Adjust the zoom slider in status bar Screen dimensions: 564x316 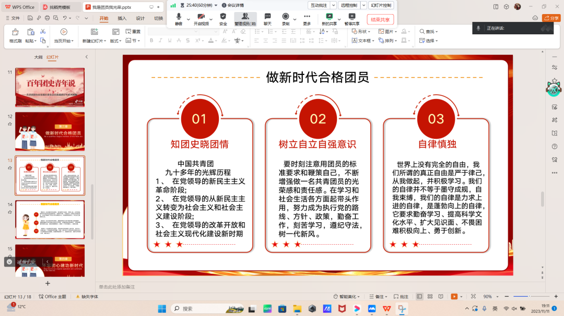pos(528,297)
